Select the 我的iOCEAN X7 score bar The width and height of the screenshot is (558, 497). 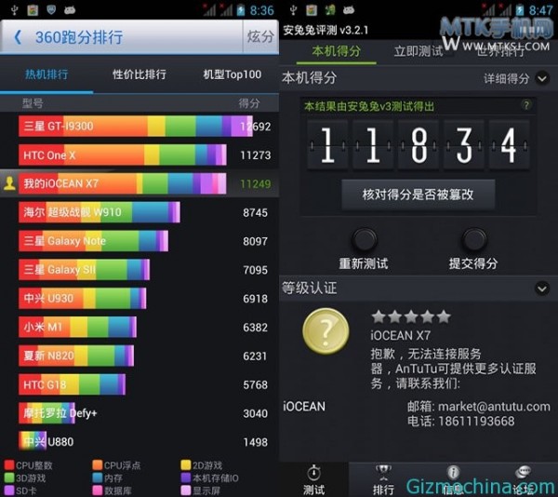click(122, 183)
